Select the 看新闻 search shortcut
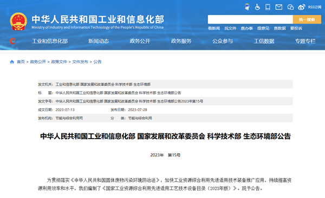This screenshot has height=198, width=325. coord(214,28)
